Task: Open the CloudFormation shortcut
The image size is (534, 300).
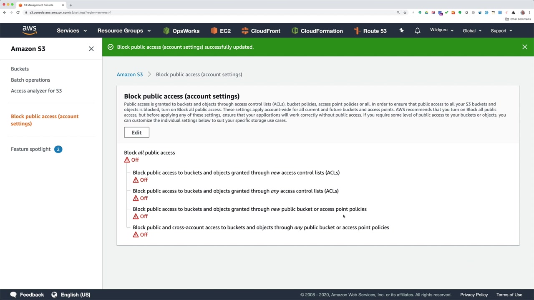Action: pyautogui.click(x=317, y=31)
